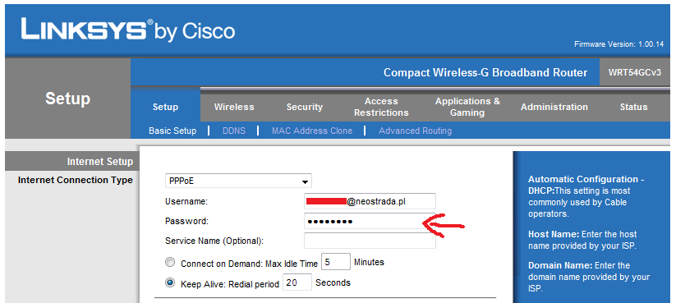Go to the Access Restrictions tab
This screenshot has width=676, height=303.
click(x=381, y=107)
